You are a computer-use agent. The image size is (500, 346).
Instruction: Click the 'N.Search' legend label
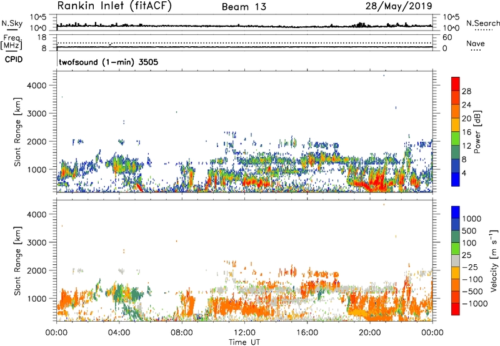(x=483, y=23)
